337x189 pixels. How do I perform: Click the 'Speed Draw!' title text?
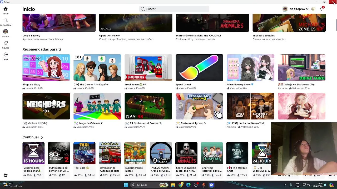click(x=183, y=85)
